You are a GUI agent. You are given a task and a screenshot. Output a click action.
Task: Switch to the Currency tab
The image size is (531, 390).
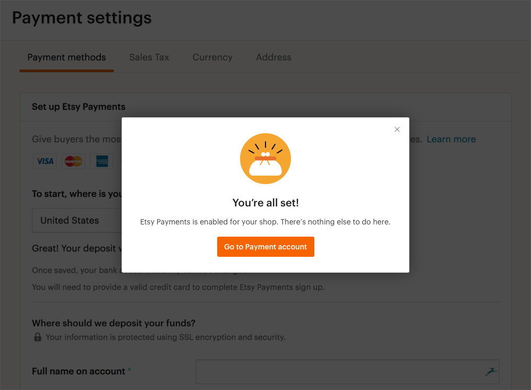coord(212,57)
